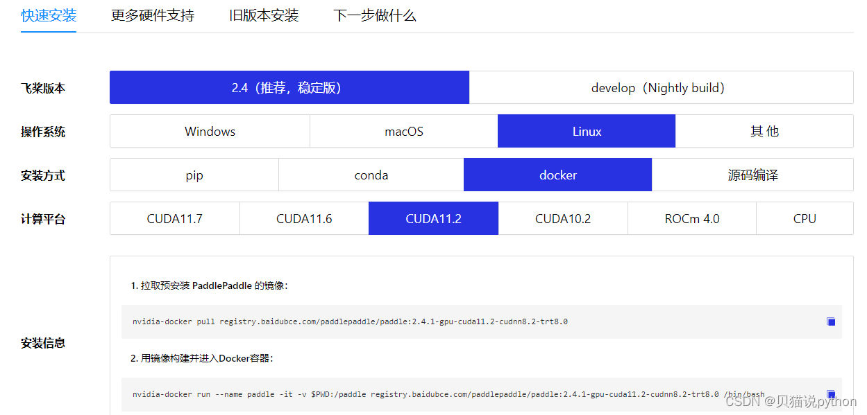The height and width of the screenshot is (415, 867).
Task: Switch to the 旧版本安装 tab
Action: click(264, 15)
